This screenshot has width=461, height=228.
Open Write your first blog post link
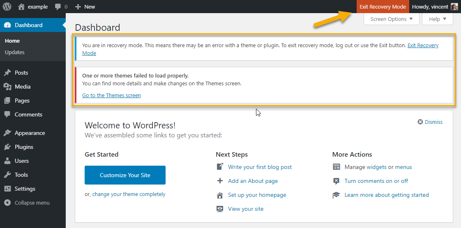click(x=260, y=167)
